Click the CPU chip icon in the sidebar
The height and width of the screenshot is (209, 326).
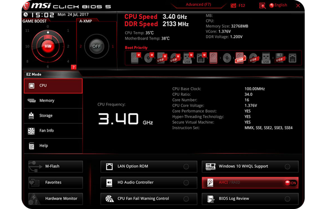click(x=32, y=86)
